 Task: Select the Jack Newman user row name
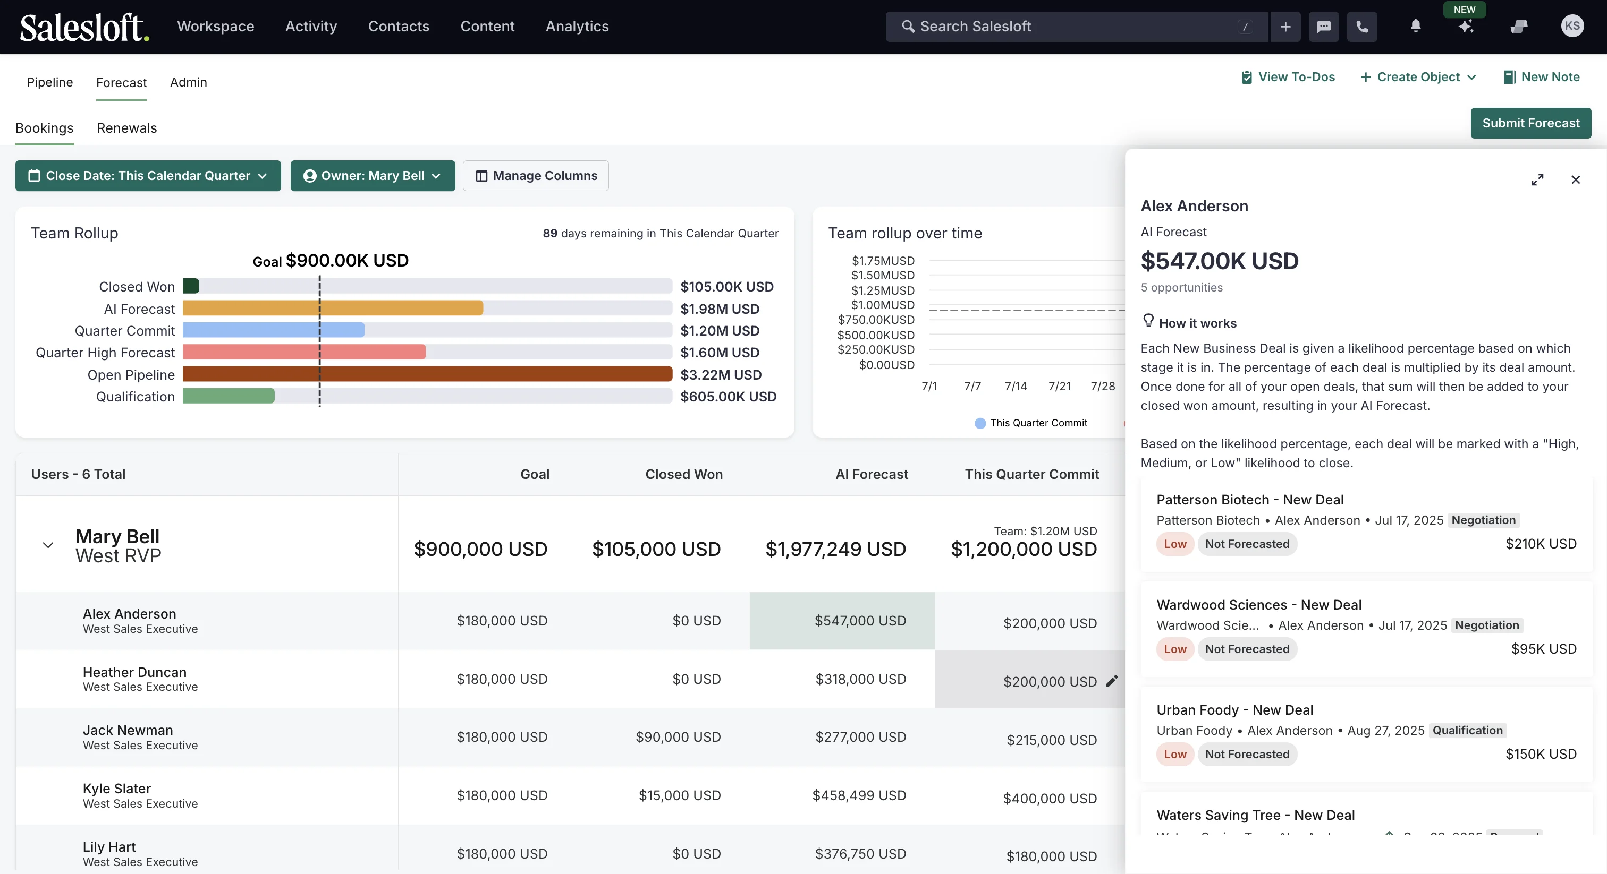tap(127, 731)
